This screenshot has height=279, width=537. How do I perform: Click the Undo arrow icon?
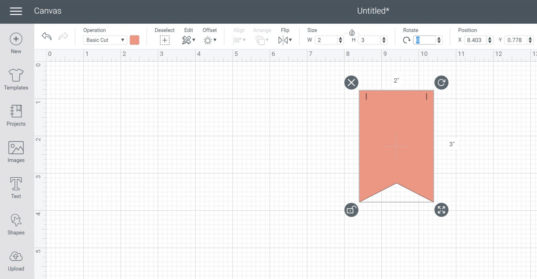(x=47, y=36)
